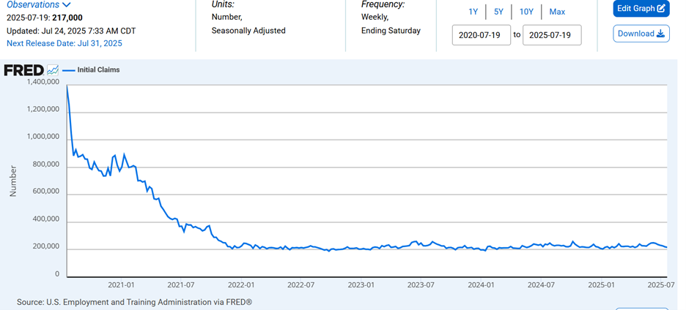Image resolution: width=686 pixels, height=310 pixels.
Task: Click the Seasonally Adjusted units text
Action: pyautogui.click(x=248, y=31)
